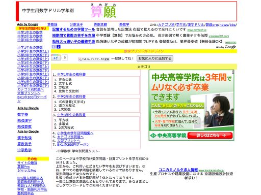
Task: Open 中学1年生の教科書 category heading link
Action: click(x=71, y=75)
